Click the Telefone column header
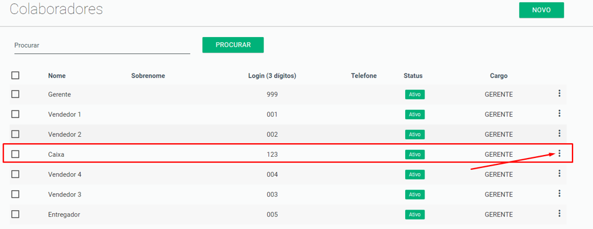593x229 pixels. (364, 76)
